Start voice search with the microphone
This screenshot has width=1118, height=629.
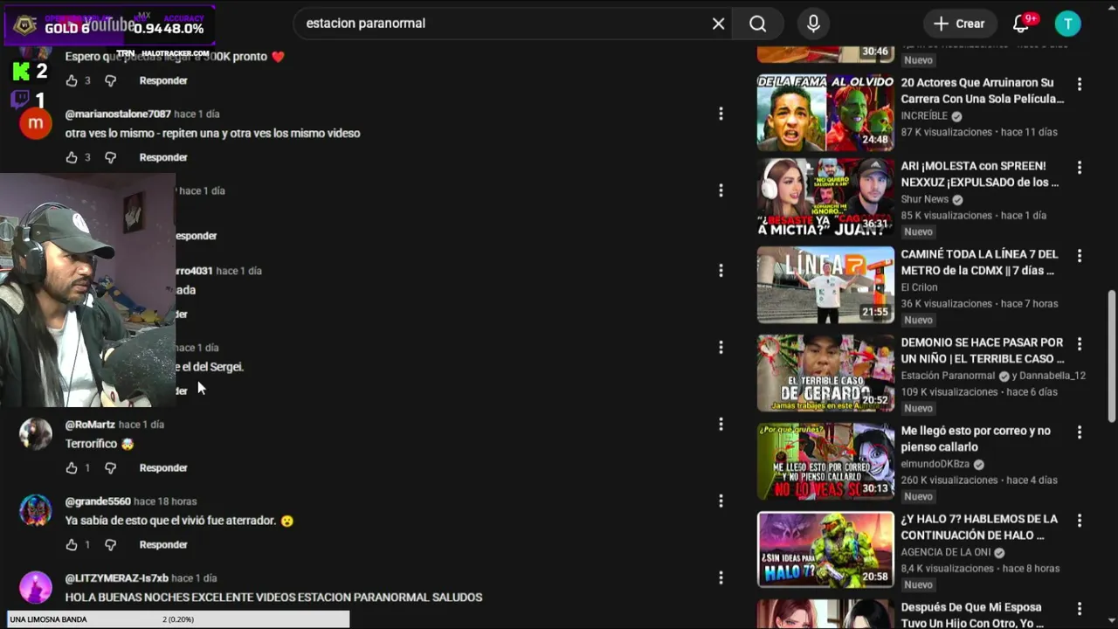tap(813, 24)
